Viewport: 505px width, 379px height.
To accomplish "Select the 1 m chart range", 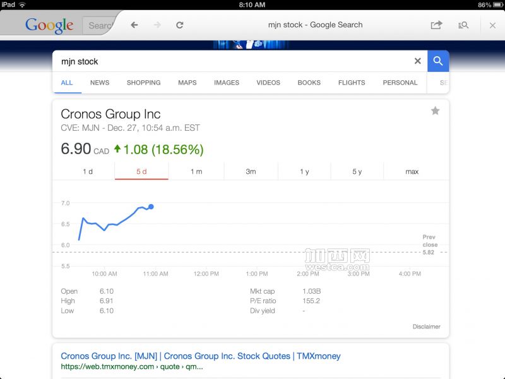I will (196, 172).
